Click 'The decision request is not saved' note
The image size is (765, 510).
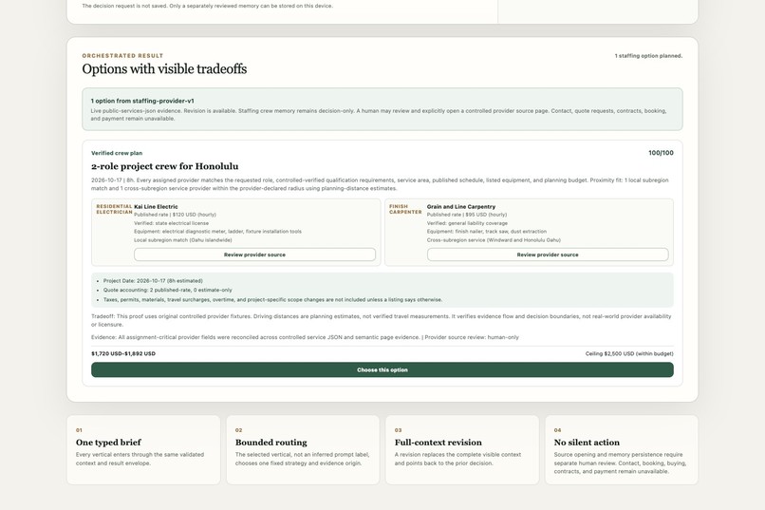(207, 6)
